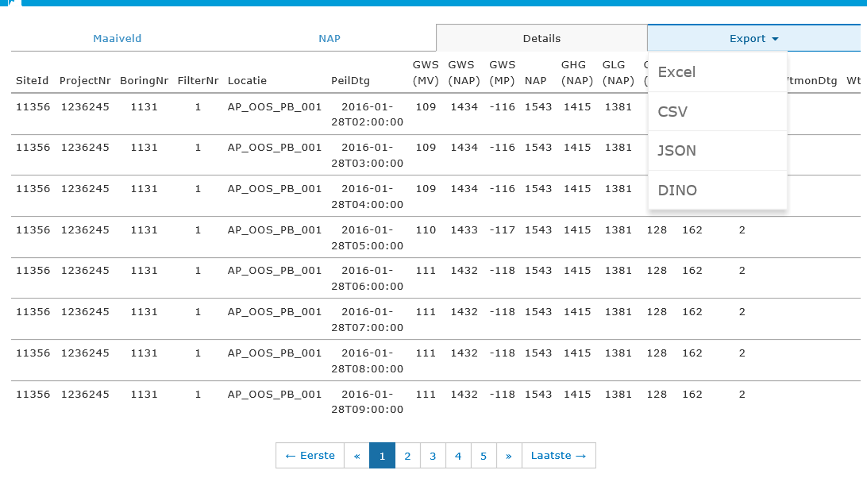This screenshot has width=867, height=478.
Task: Select JSON export format
Action: 718,151
